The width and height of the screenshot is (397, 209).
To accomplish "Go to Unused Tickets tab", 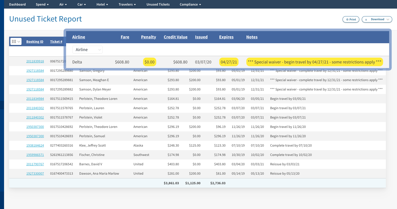I will tap(158, 5).
